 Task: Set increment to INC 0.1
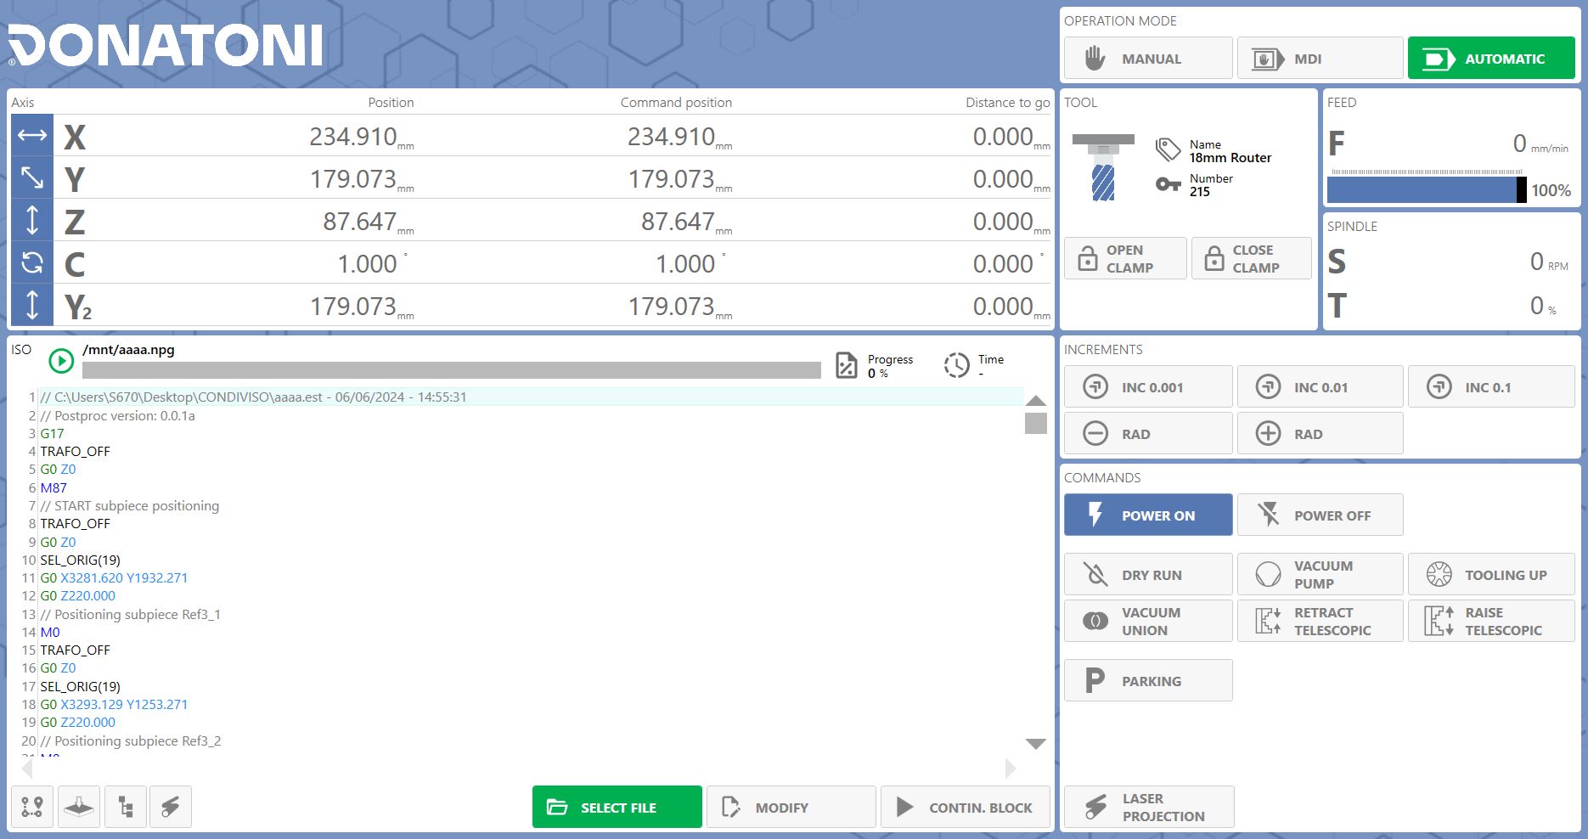click(x=1491, y=387)
